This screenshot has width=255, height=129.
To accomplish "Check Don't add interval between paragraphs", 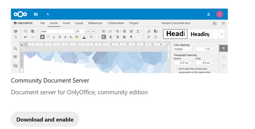I will tap(175, 69).
